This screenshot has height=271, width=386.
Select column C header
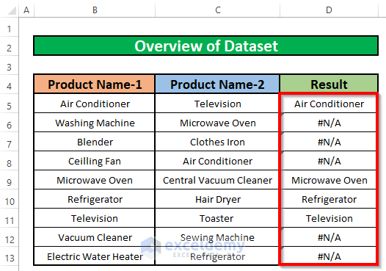[218, 10]
